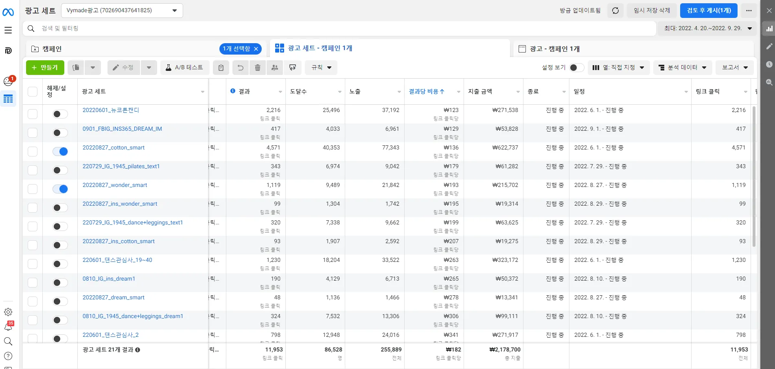The width and height of the screenshot is (775, 369).
Task: Expand the 규칙 rules dropdown
Action: tap(321, 68)
